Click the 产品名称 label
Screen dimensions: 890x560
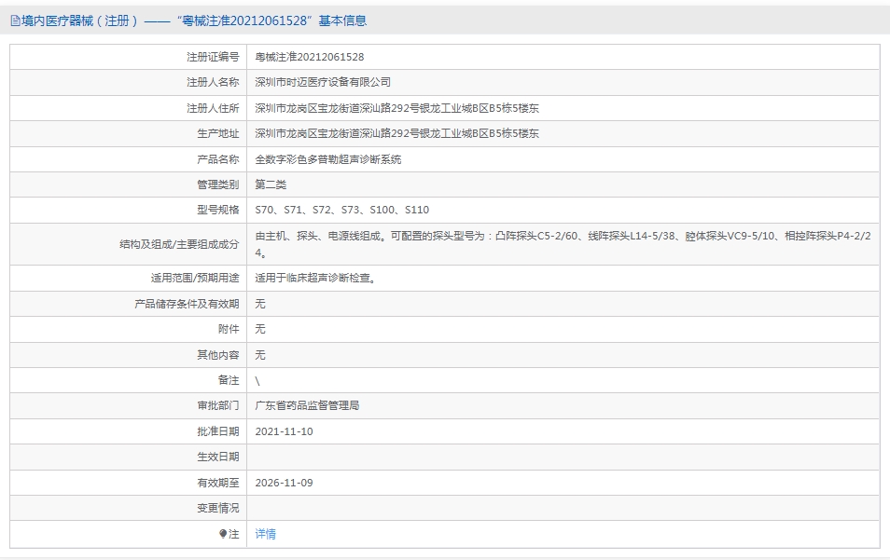click(x=218, y=159)
